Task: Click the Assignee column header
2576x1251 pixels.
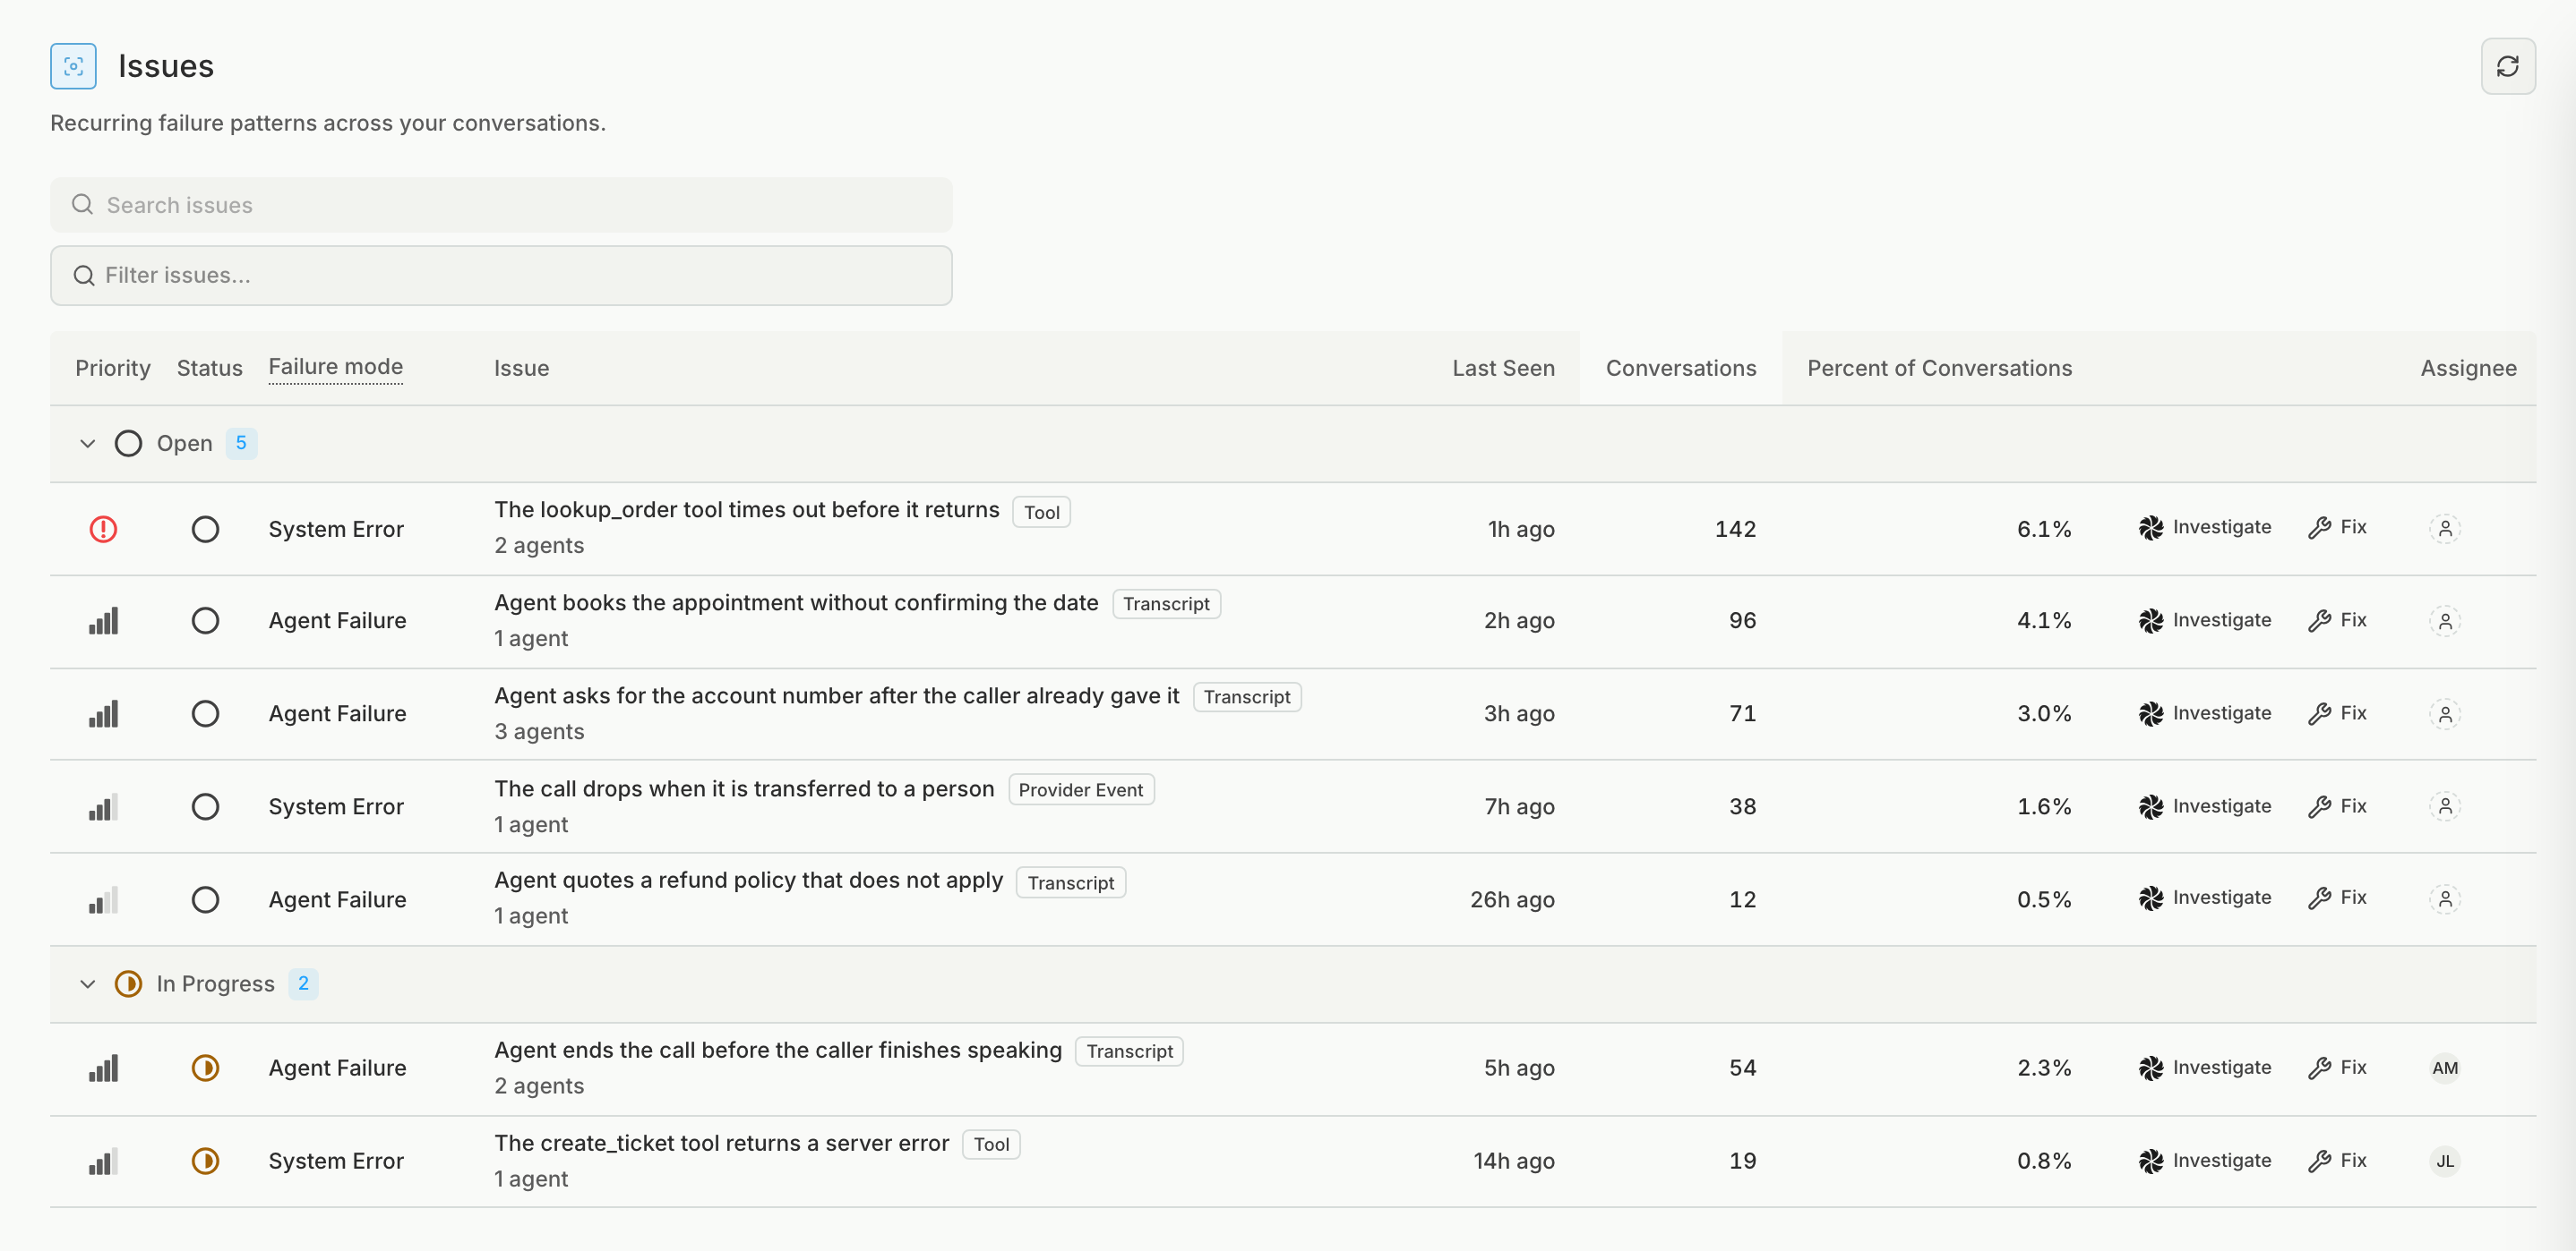Action: click(2468, 368)
